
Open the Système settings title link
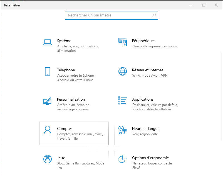(64, 41)
